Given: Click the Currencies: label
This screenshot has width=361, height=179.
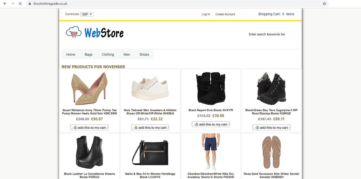Looking at the screenshot, I should tap(72, 14).
